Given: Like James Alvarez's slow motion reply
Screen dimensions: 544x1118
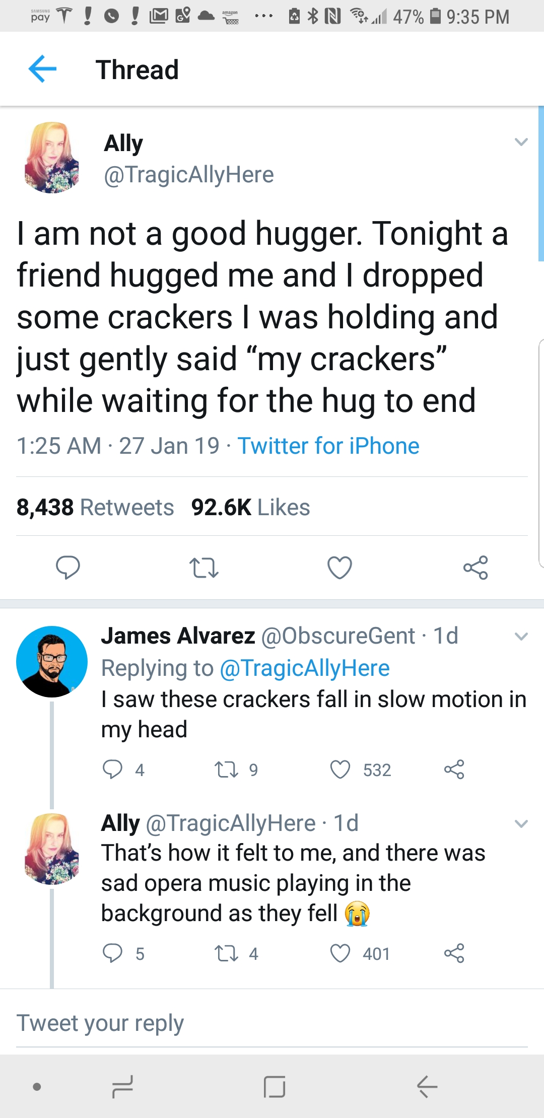Looking at the screenshot, I should [x=341, y=770].
